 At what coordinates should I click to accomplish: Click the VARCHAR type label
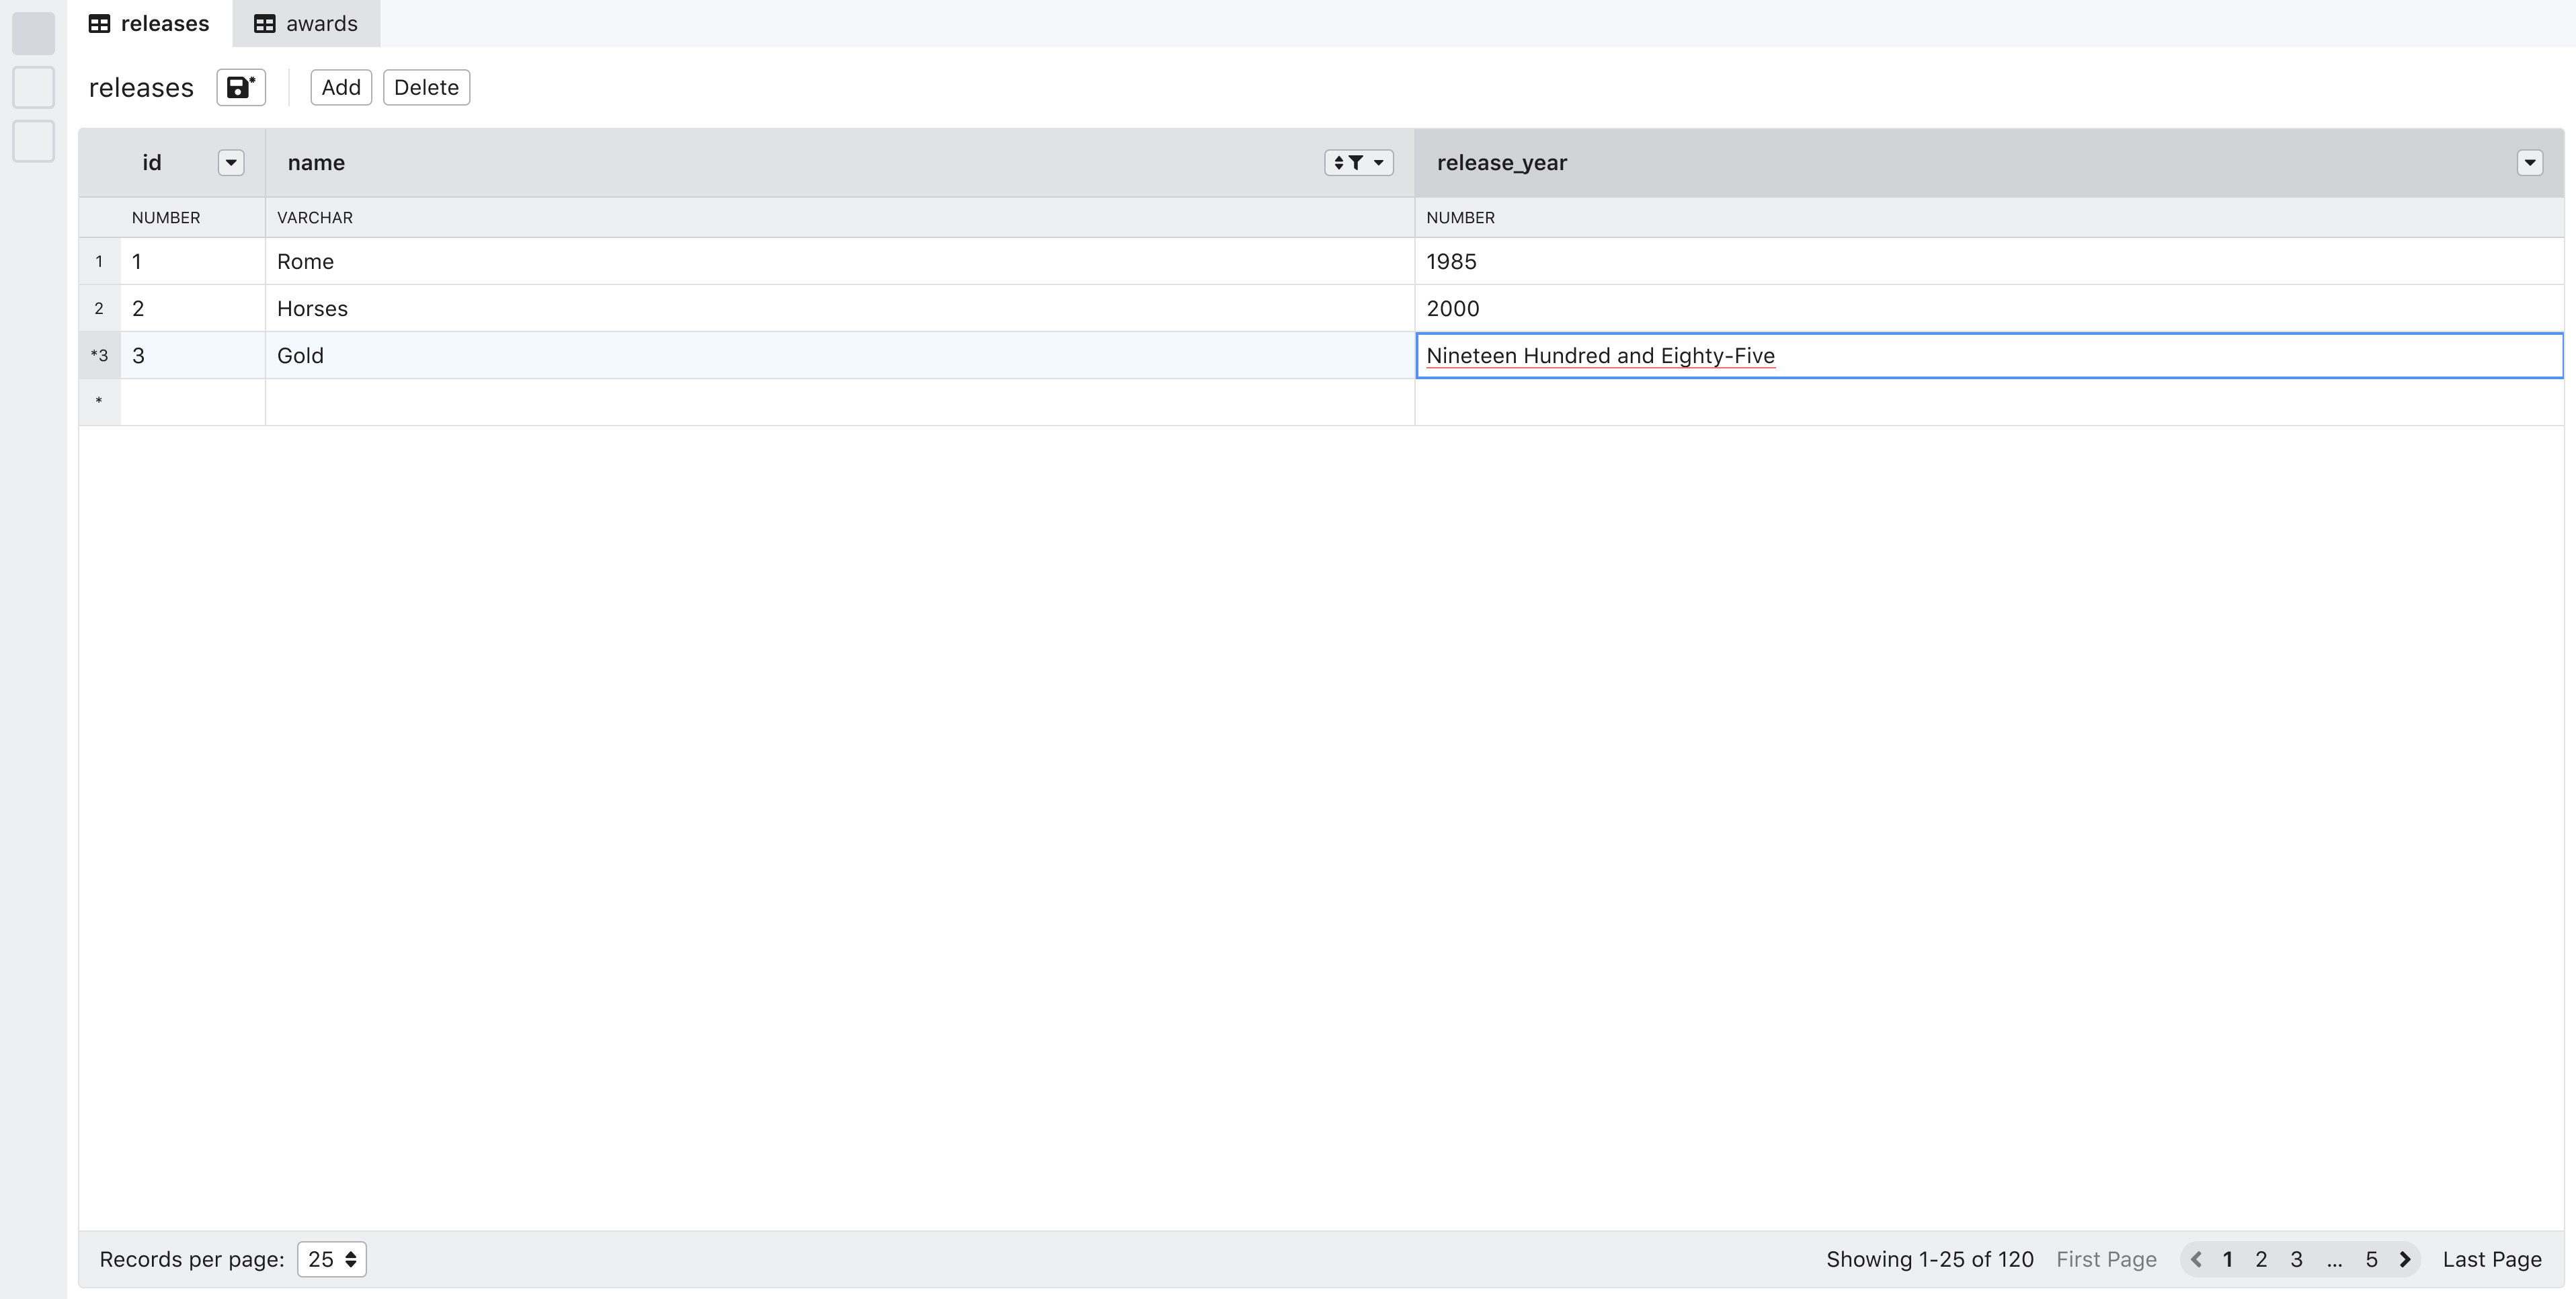click(315, 217)
